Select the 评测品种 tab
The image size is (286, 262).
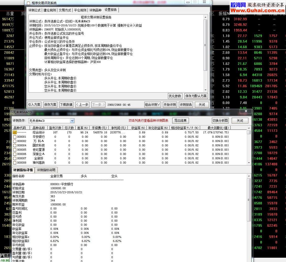pos(96,10)
